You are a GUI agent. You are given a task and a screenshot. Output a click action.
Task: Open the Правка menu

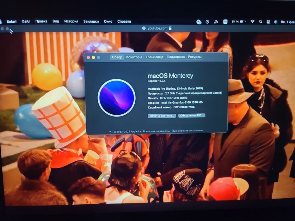pyautogui.click(x=41, y=21)
